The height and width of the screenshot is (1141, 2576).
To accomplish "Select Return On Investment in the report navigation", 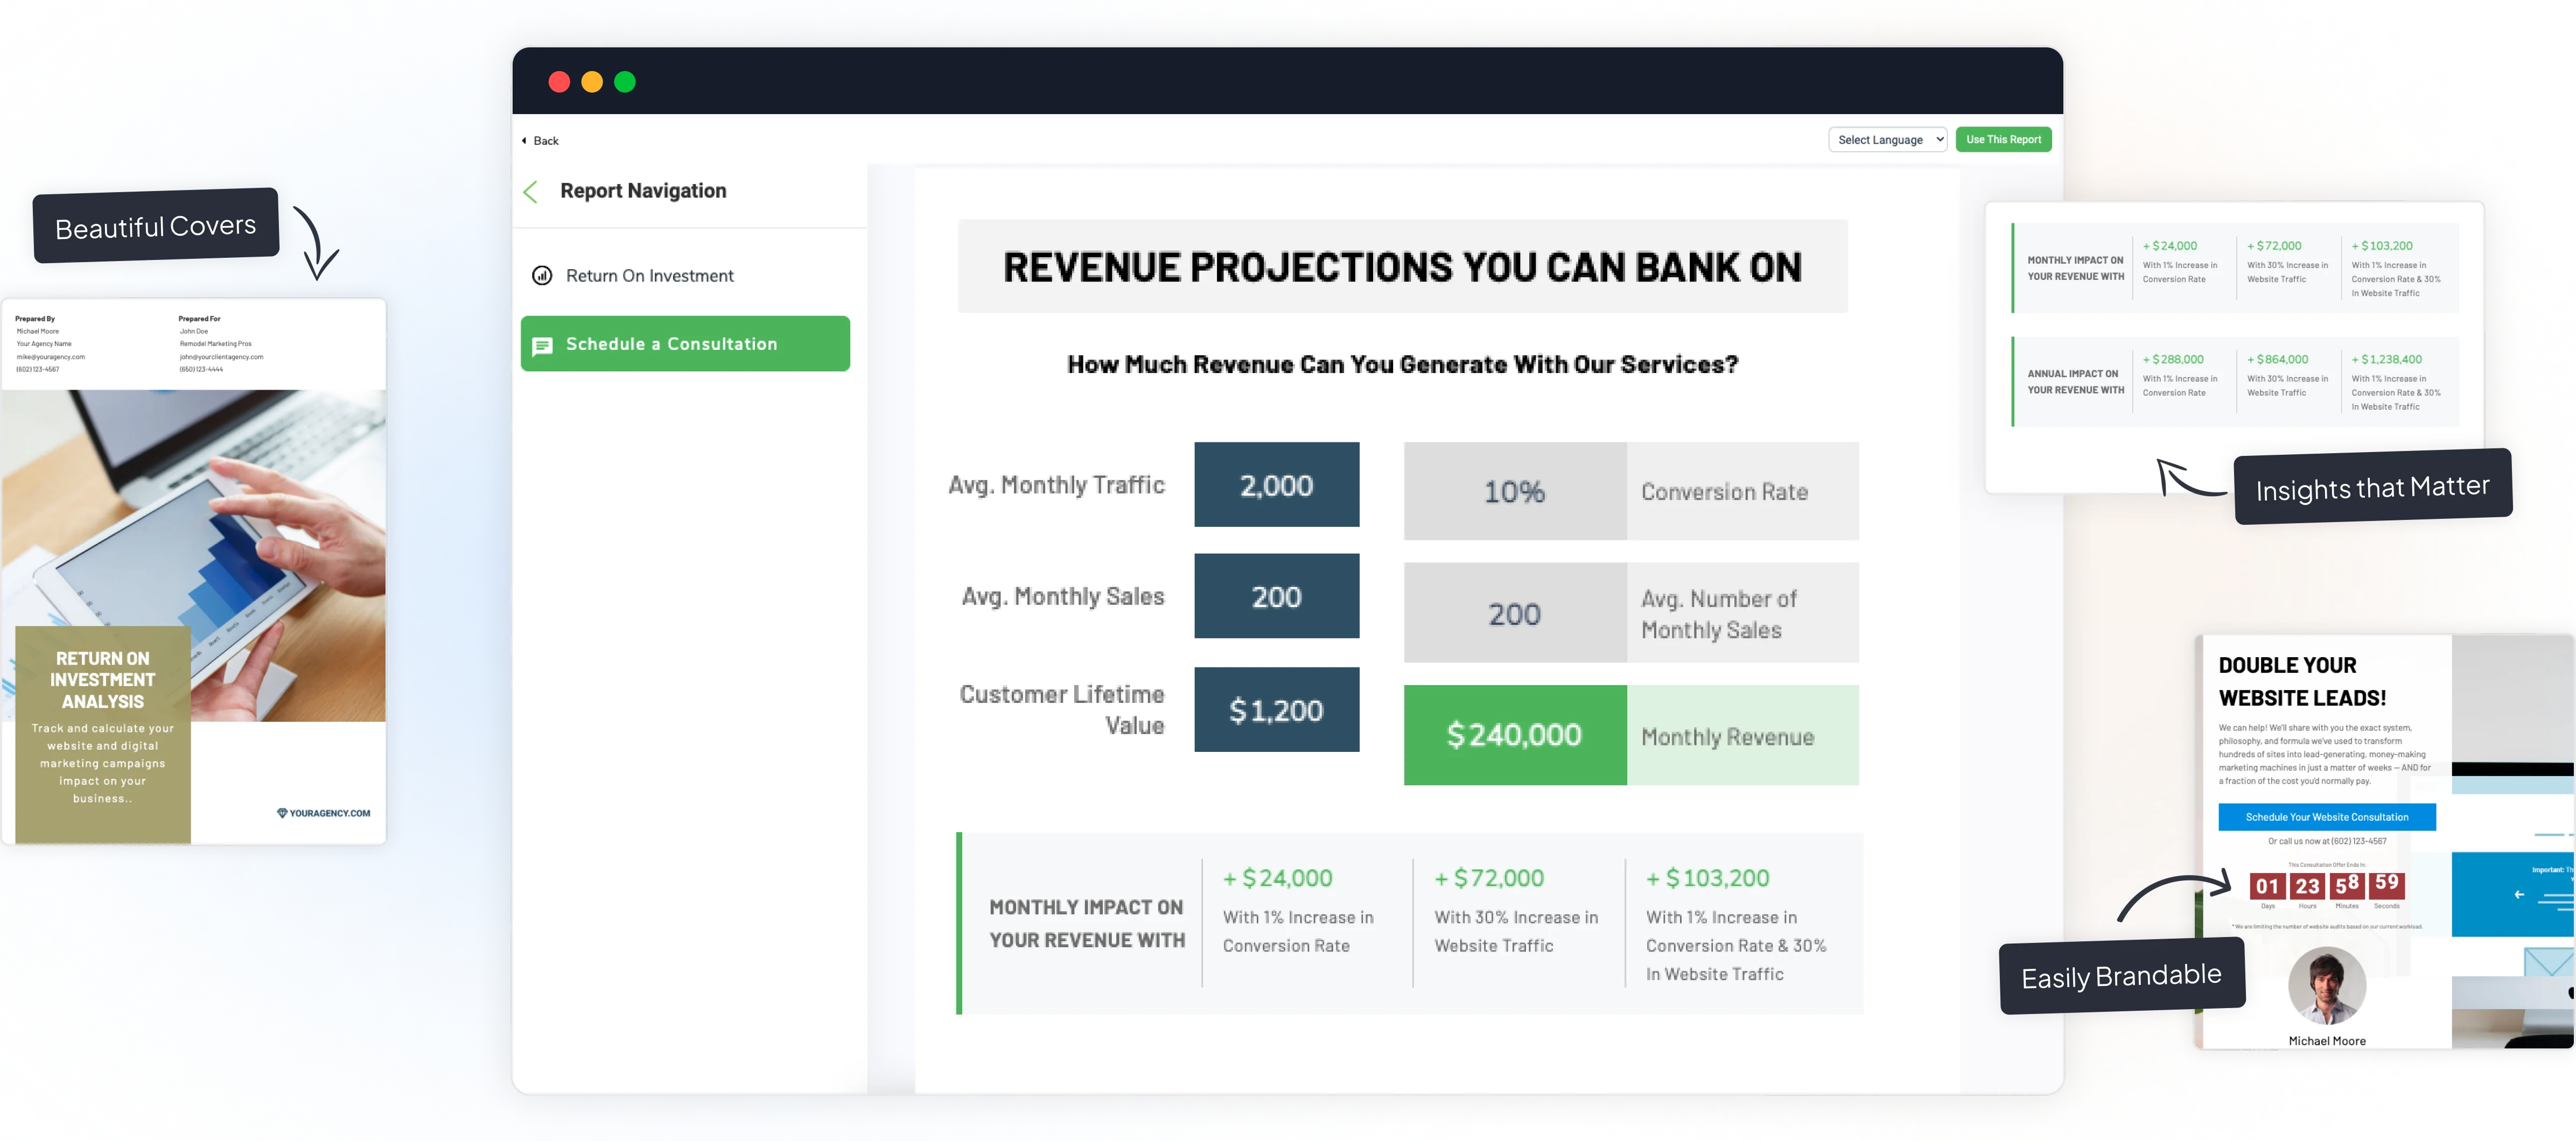I will click(649, 275).
